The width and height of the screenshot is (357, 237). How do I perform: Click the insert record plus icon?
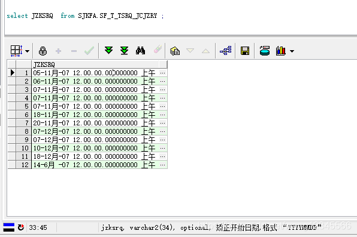(58, 51)
